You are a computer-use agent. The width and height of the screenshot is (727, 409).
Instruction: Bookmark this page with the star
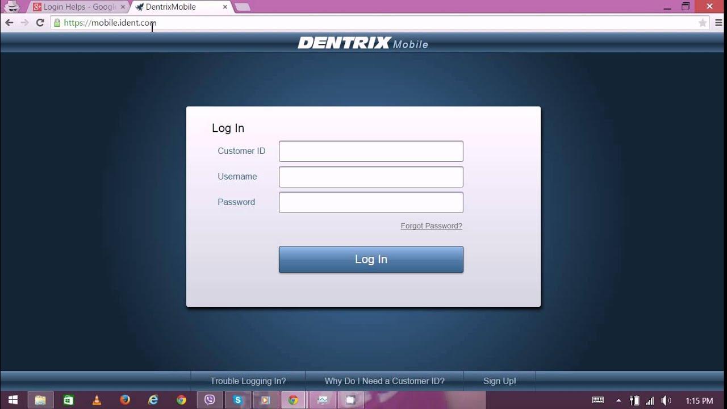point(703,23)
